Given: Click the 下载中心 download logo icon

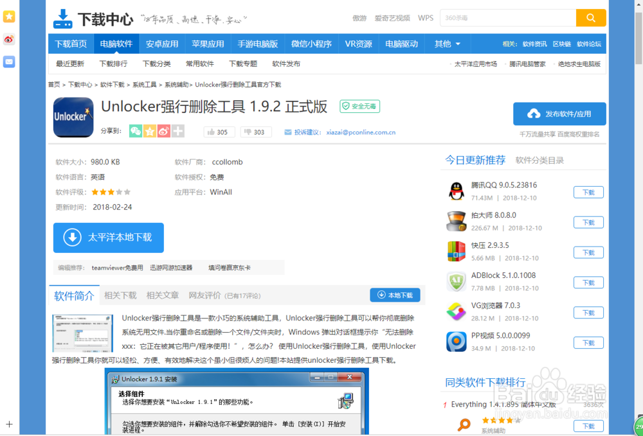Looking at the screenshot, I should [63, 19].
